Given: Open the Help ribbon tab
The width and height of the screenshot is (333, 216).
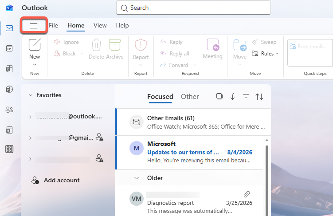Looking at the screenshot, I should pos(122,25).
